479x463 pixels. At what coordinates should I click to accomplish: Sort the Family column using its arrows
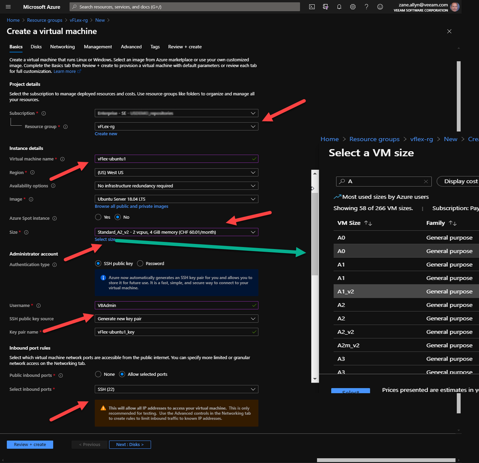pyautogui.click(x=453, y=223)
